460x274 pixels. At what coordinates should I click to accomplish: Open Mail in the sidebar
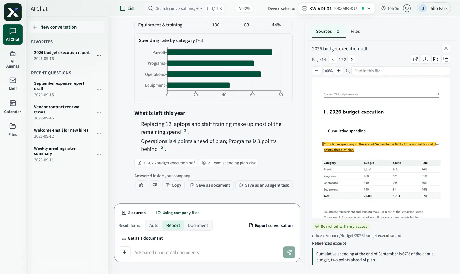pyautogui.click(x=13, y=84)
